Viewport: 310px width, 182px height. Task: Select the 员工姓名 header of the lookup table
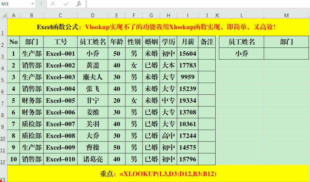tap(242, 42)
